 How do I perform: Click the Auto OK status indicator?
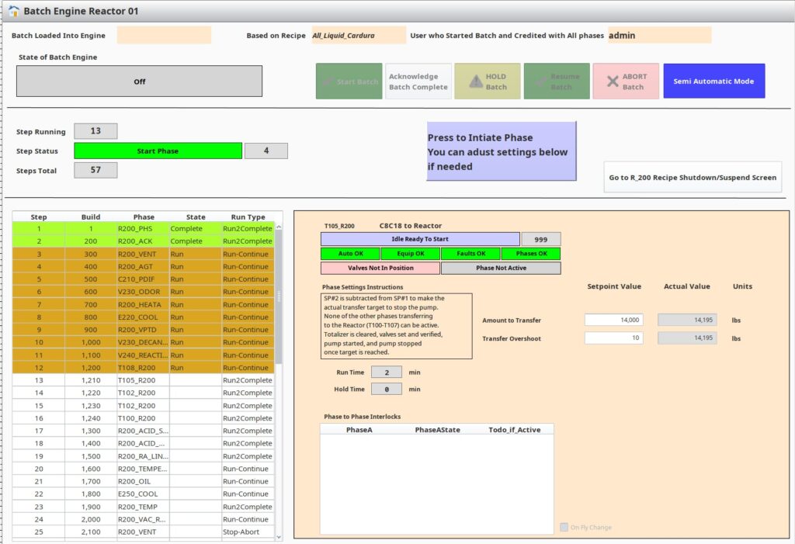click(x=349, y=253)
